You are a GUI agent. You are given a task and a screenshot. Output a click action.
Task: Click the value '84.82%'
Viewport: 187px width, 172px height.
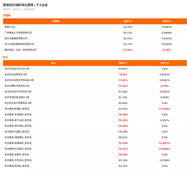coord(123,69)
